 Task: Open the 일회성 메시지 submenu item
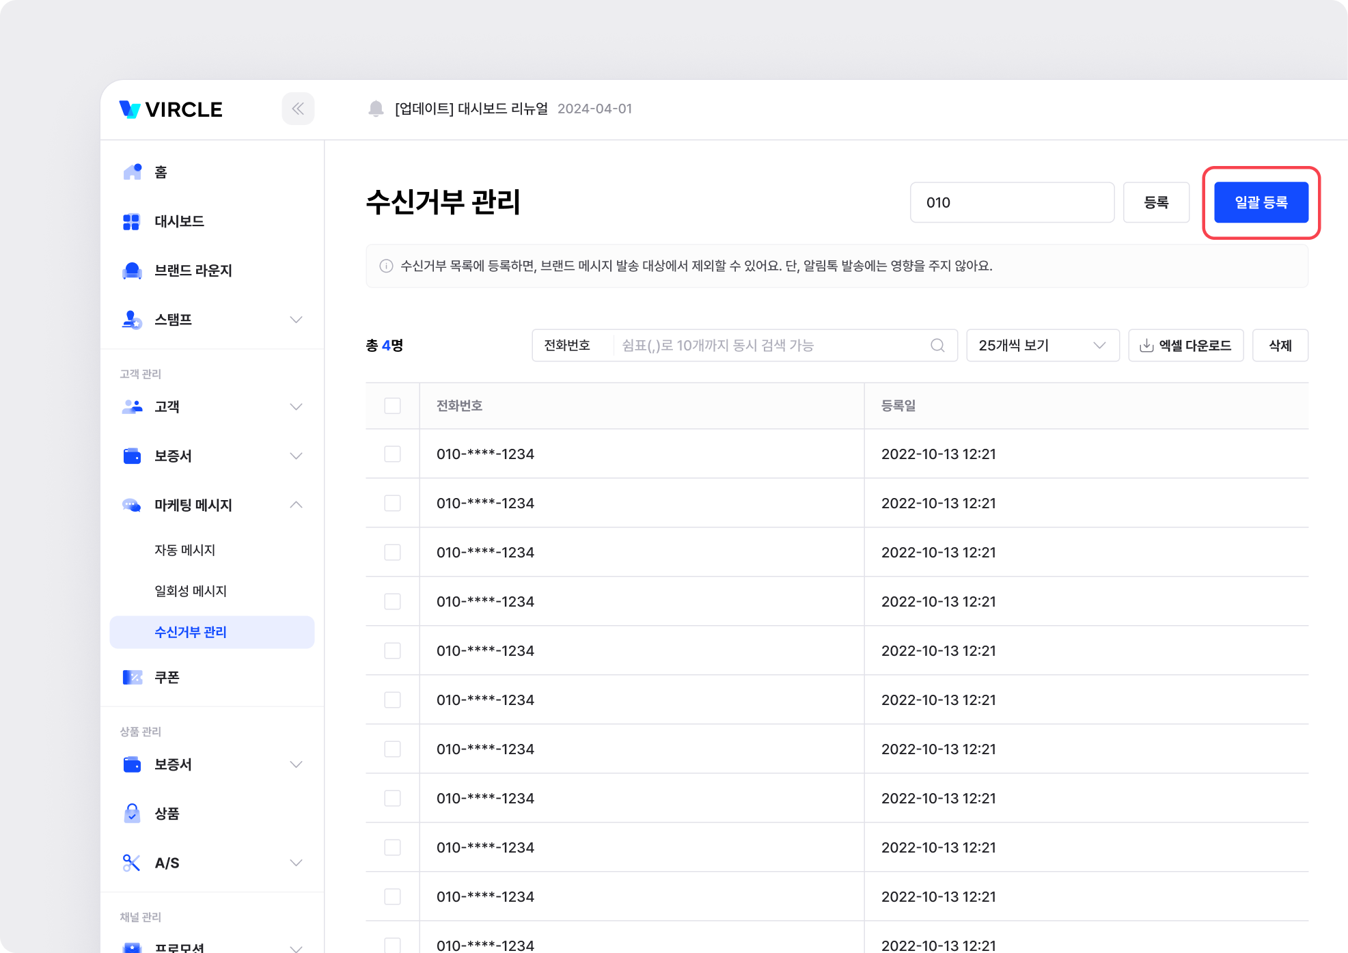(191, 591)
